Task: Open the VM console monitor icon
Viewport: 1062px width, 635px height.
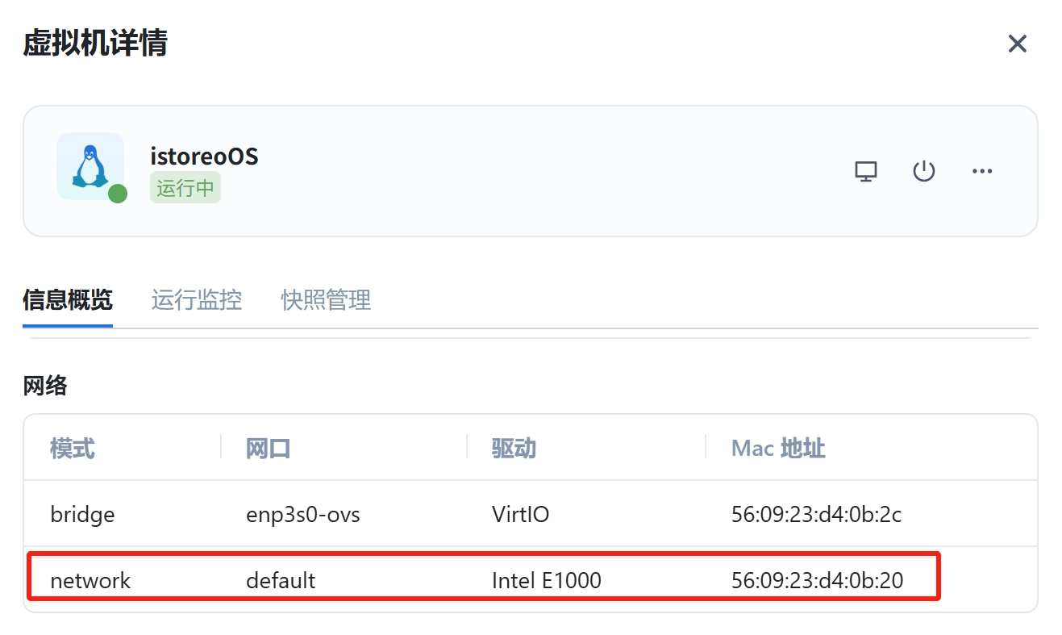Action: (866, 171)
